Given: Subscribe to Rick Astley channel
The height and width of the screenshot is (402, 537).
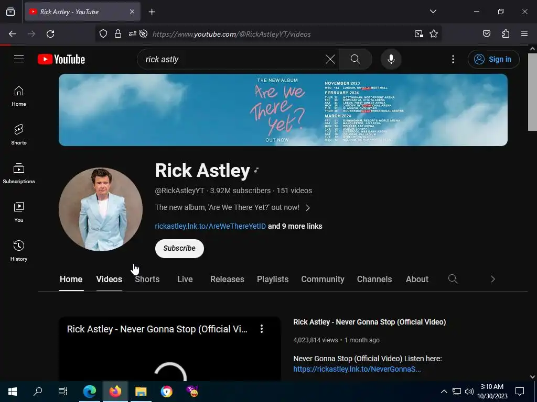Looking at the screenshot, I should [x=179, y=249].
